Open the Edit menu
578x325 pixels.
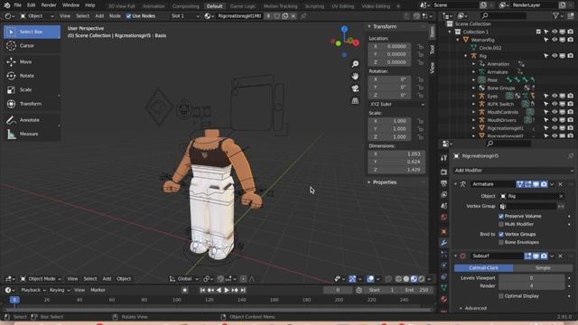(x=32, y=5)
